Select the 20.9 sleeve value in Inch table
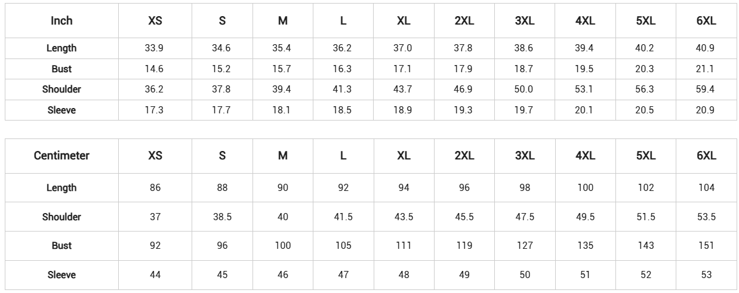739x293 pixels. coord(705,110)
